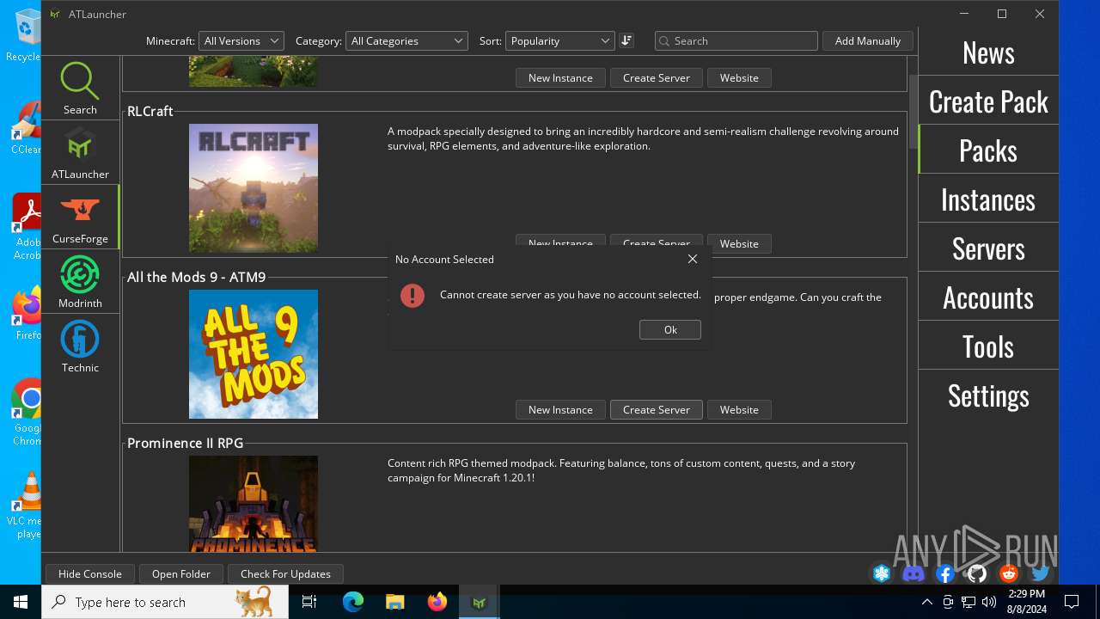
Task: Click Check For Updates button
Action: tap(285, 573)
